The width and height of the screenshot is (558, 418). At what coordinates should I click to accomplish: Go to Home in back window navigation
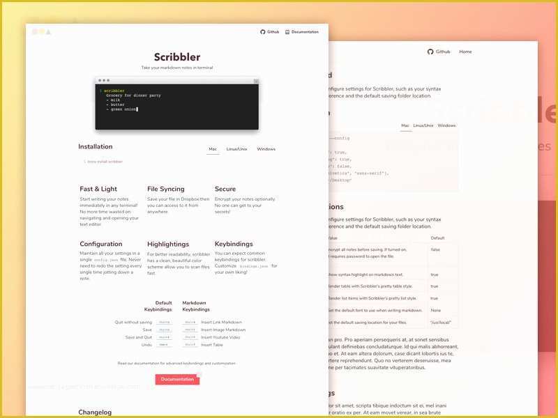pos(465,52)
